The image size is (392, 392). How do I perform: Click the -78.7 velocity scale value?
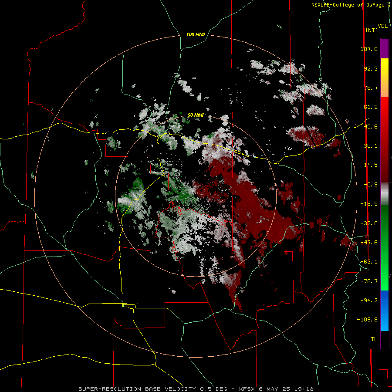[x=369, y=281]
